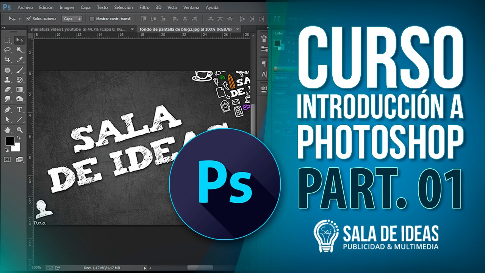Select the Horizontal Type tool

[19, 110]
